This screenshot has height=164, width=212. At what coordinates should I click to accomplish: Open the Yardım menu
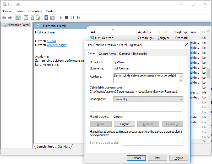[51, 11]
